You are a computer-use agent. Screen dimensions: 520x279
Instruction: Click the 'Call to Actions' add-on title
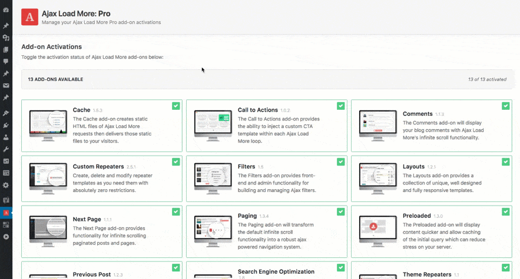(x=258, y=110)
